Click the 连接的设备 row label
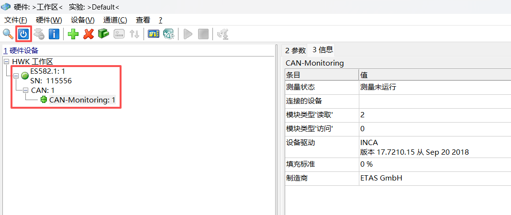This screenshot has width=511, height=215. [304, 101]
